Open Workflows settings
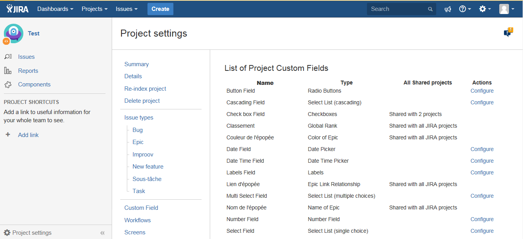Image resolution: width=523 pixels, height=239 pixels. click(138, 220)
